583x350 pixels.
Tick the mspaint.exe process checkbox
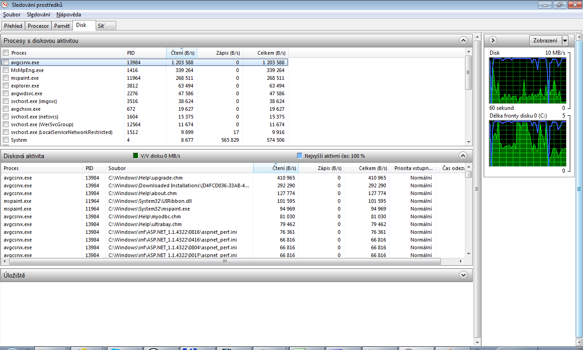pos(5,78)
